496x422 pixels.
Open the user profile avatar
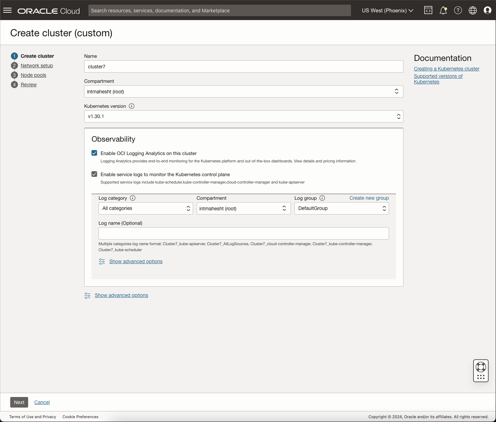[488, 10]
